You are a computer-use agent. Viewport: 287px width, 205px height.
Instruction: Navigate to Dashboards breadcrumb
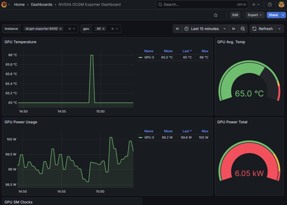tap(41, 4)
